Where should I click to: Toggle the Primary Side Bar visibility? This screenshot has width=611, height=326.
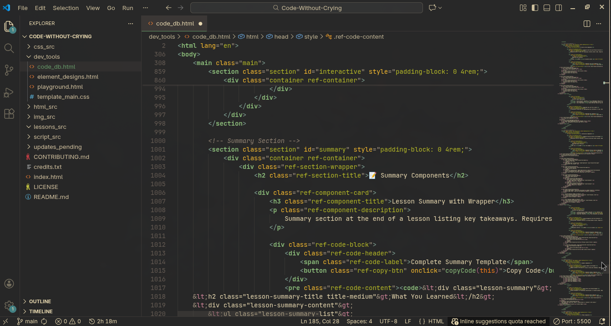tap(535, 8)
